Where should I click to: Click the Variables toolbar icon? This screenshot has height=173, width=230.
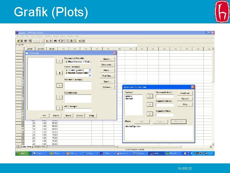tap(51, 41)
